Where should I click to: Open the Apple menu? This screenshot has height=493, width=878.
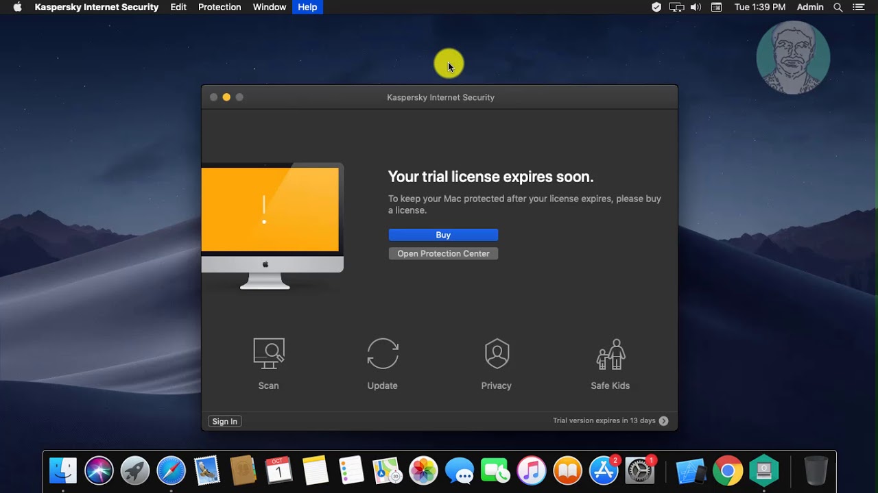coord(17,7)
